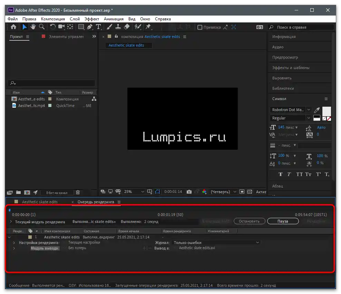Select the Clone Stamp tool

click(118, 27)
